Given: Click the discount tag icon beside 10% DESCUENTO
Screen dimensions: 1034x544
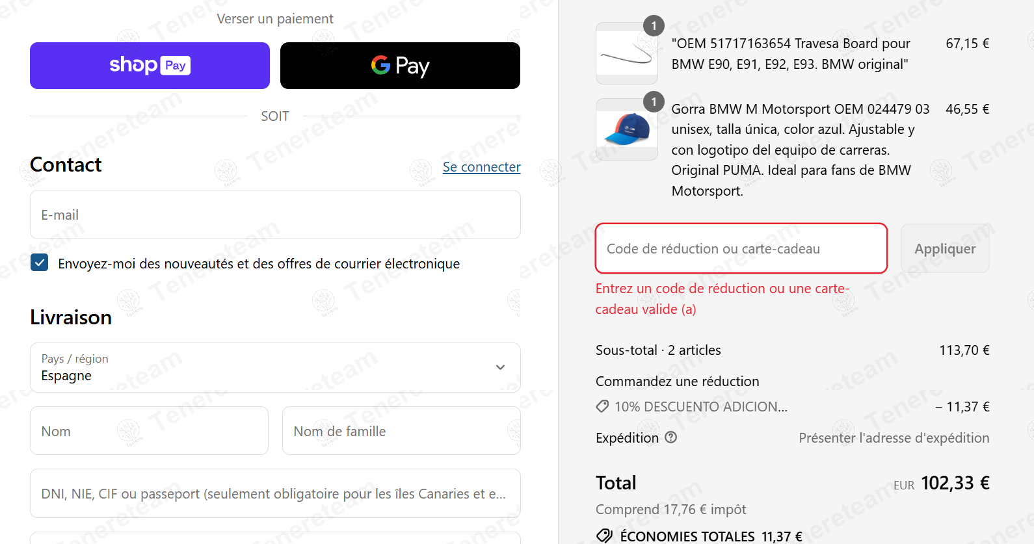Looking at the screenshot, I should [603, 406].
